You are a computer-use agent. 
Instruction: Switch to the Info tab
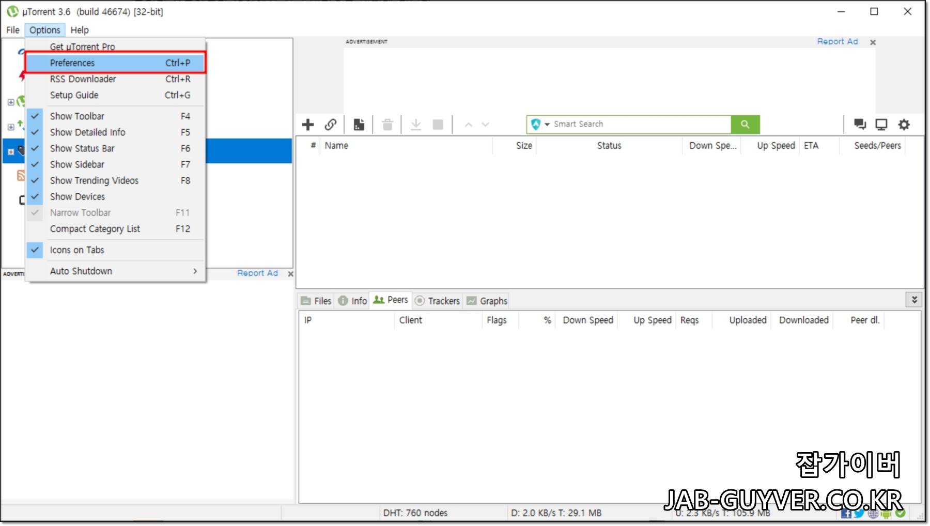pyautogui.click(x=353, y=301)
